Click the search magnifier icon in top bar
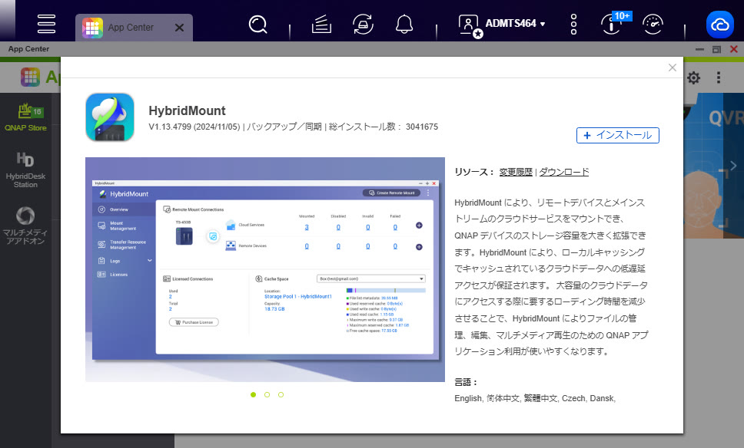Image resolution: width=744 pixels, height=448 pixels. 258,25
